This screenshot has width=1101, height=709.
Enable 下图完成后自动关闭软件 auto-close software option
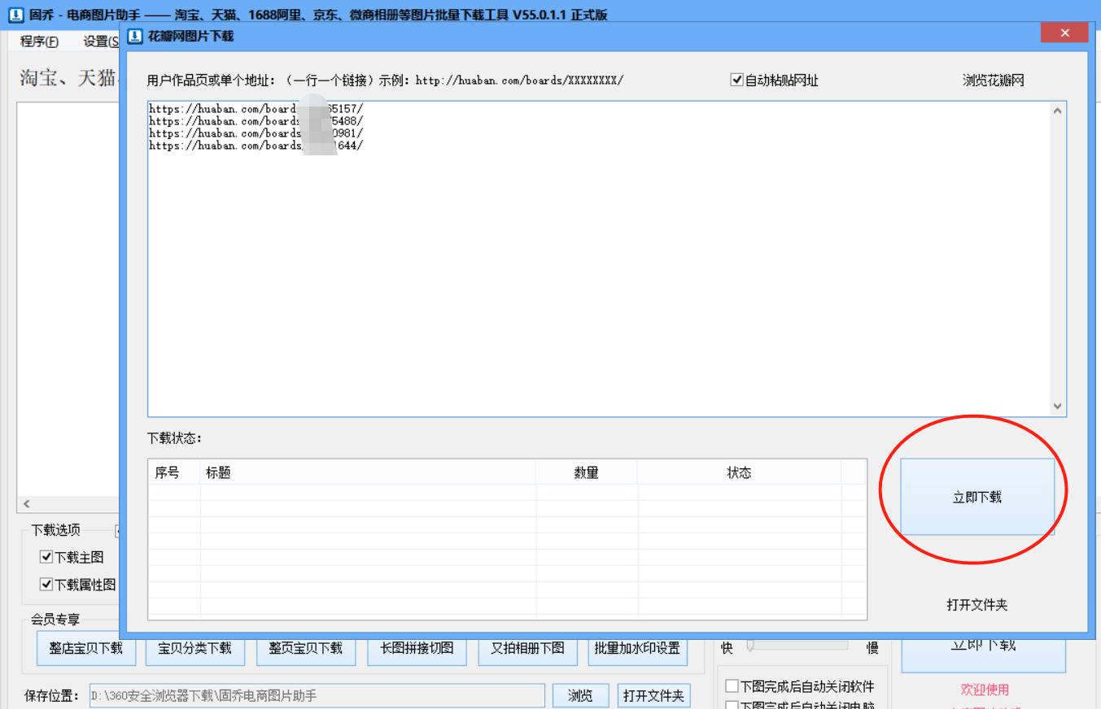click(731, 687)
